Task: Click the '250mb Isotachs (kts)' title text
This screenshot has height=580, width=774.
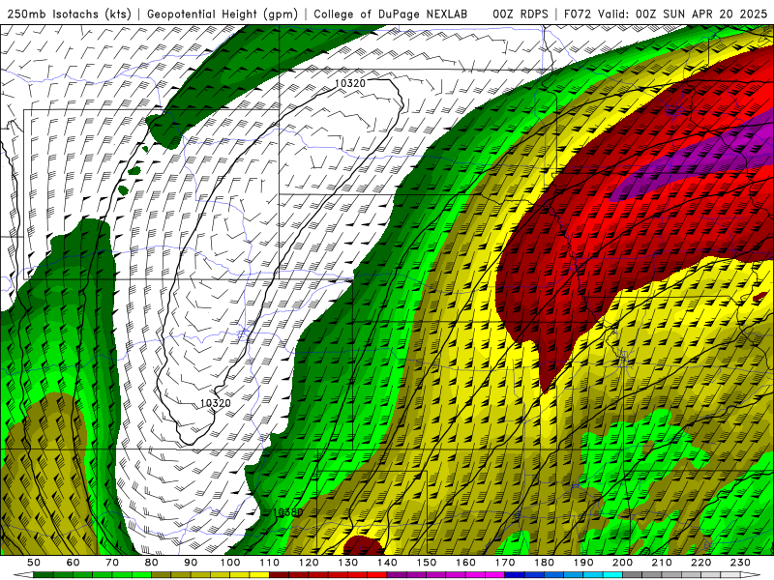Action: pyautogui.click(x=70, y=14)
